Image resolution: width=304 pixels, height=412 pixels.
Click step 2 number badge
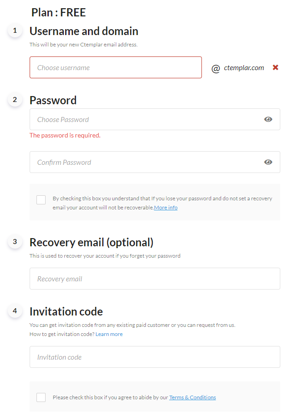(x=15, y=100)
